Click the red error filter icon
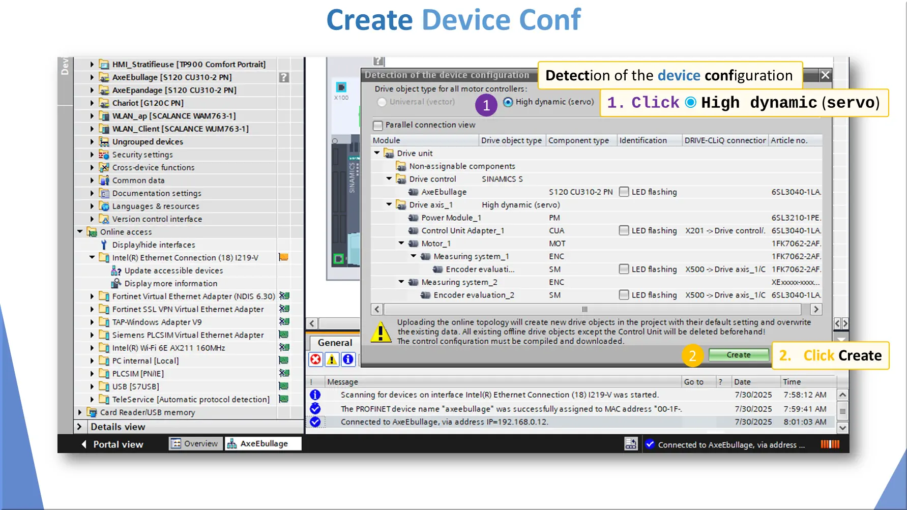907x510 pixels. tap(315, 359)
